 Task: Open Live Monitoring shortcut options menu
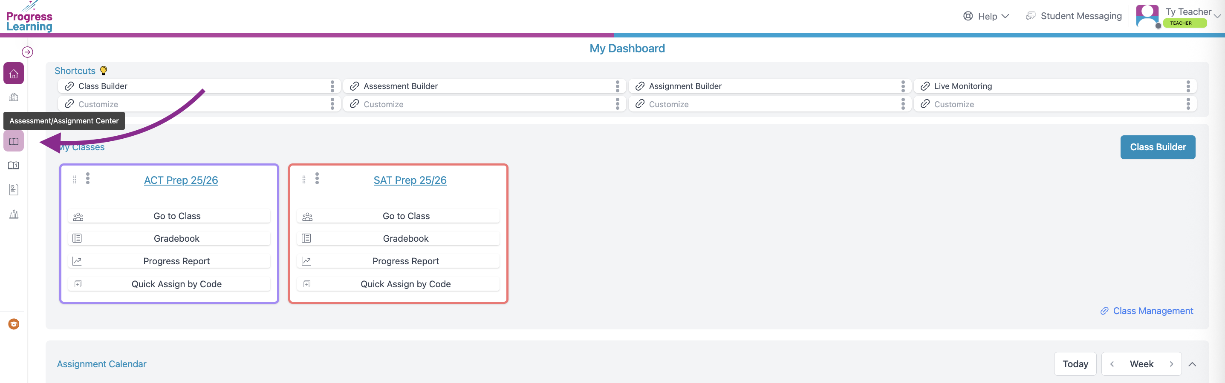pos(1188,86)
